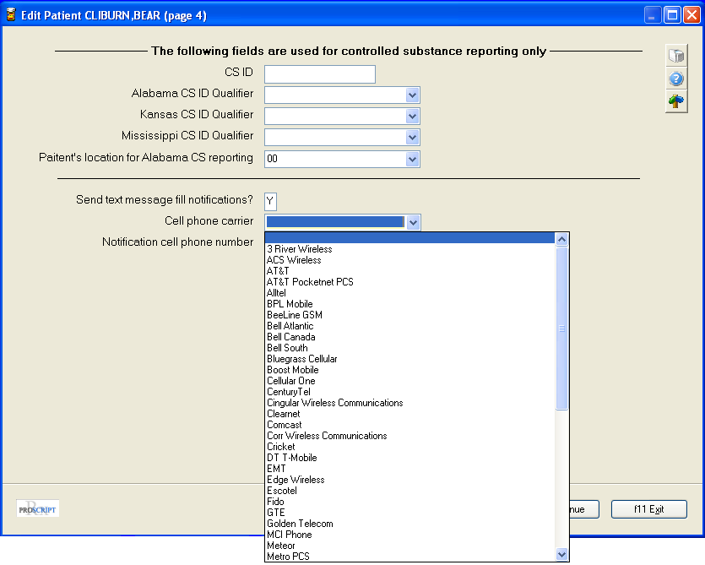Toggle the send text message notifications field

[270, 201]
